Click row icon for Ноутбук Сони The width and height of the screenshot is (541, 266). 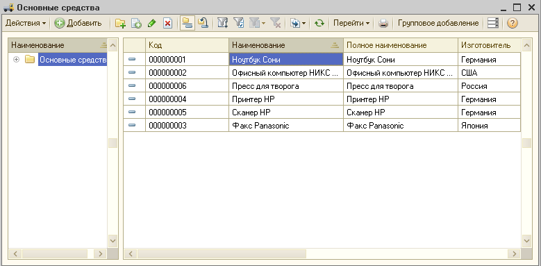pos(132,59)
